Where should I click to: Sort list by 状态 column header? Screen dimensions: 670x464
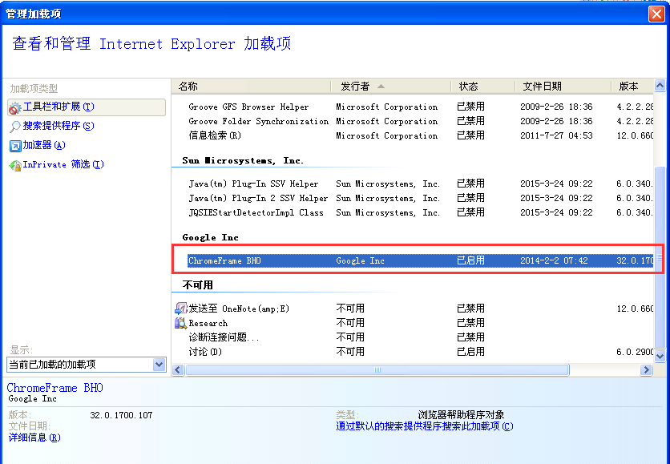coord(482,87)
